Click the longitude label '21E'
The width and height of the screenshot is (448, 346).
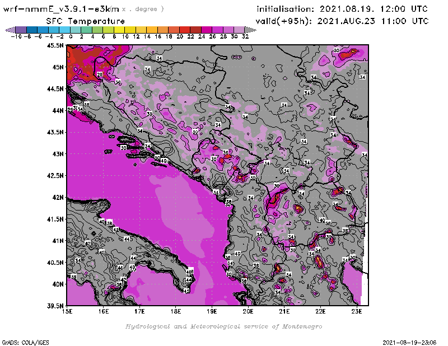click(284, 311)
